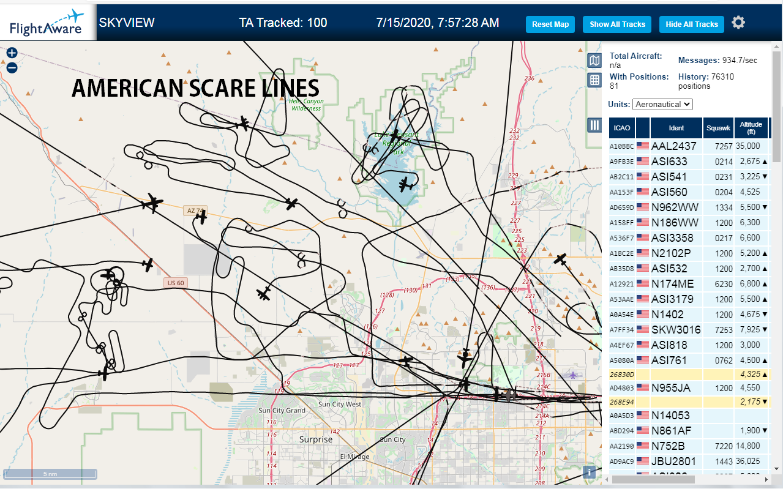Select the N174ME aircraft row
783x489 pixels.
pyautogui.click(x=689, y=284)
